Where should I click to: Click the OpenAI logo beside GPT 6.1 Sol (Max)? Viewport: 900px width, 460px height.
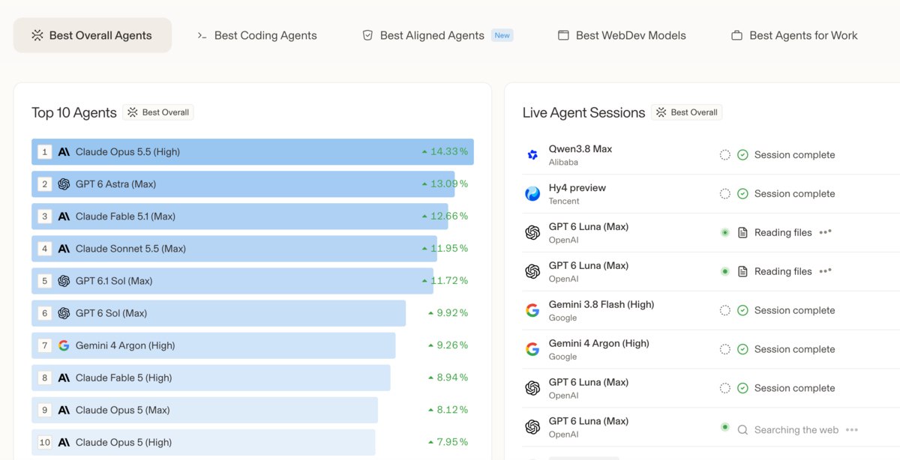64,281
